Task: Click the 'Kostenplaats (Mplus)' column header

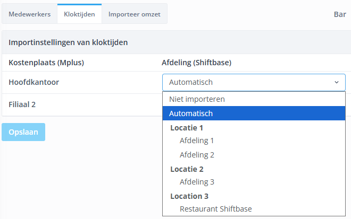Action: (47, 63)
